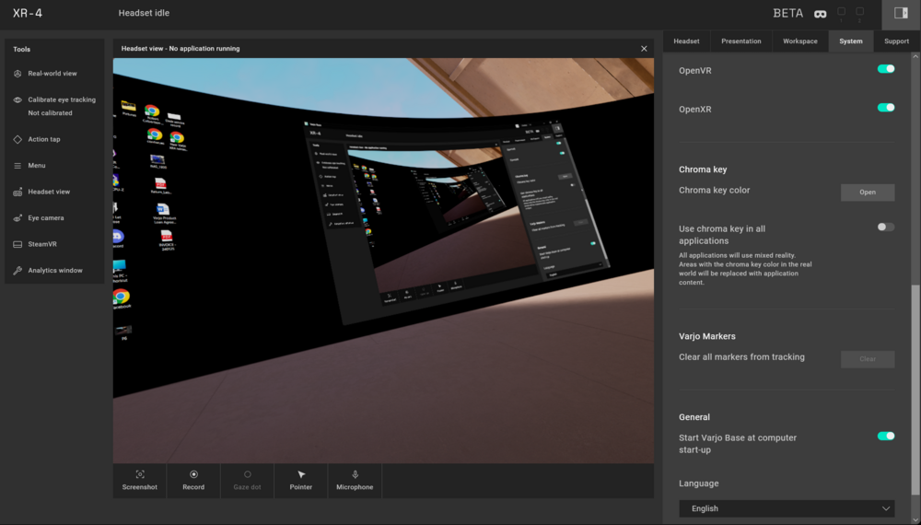This screenshot has height=525, width=921.
Task: Switch to the Workspace tab
Action: click(x=799, y=41)
